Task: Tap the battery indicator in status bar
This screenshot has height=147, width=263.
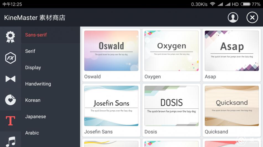Action: pyautogui.click(x=246, y=4)
